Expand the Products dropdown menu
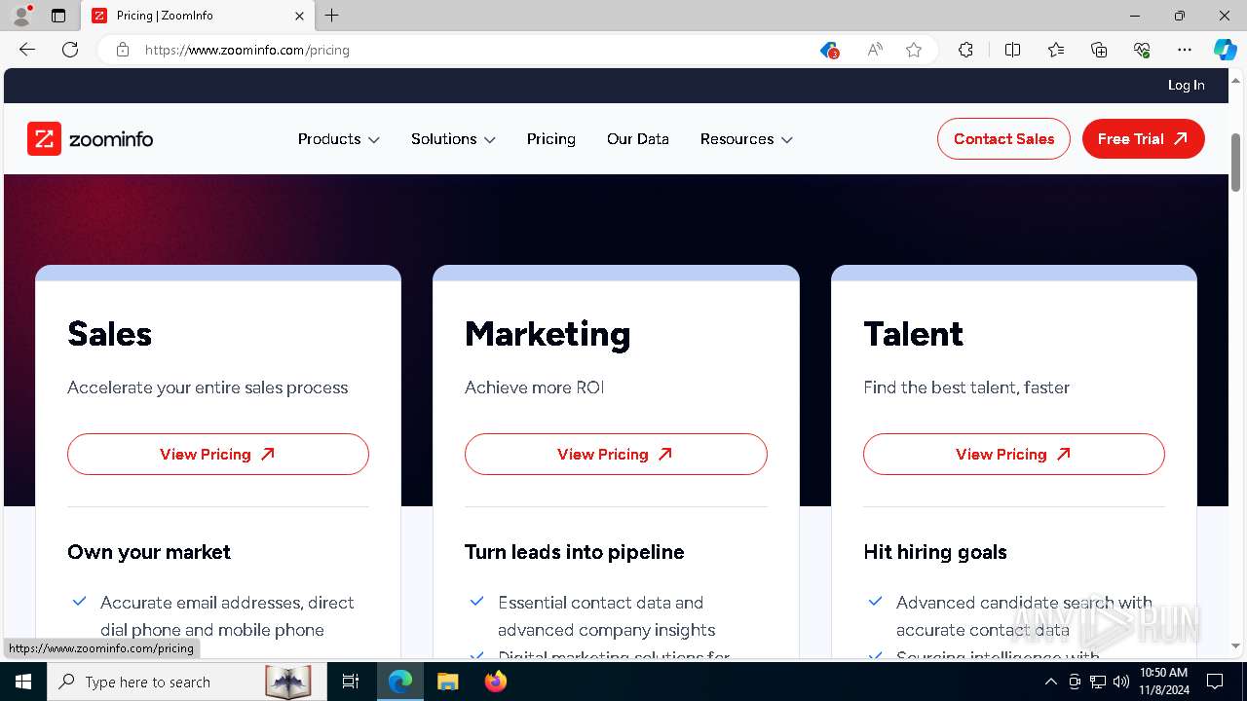1247x701 pixels. (338, 139)
